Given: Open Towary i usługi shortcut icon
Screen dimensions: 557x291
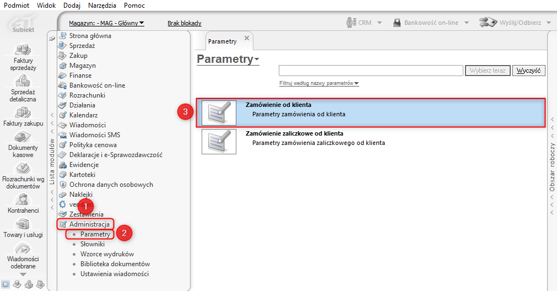Looking at the screenshot, I should pyautogui.click(x=23, y=224).
